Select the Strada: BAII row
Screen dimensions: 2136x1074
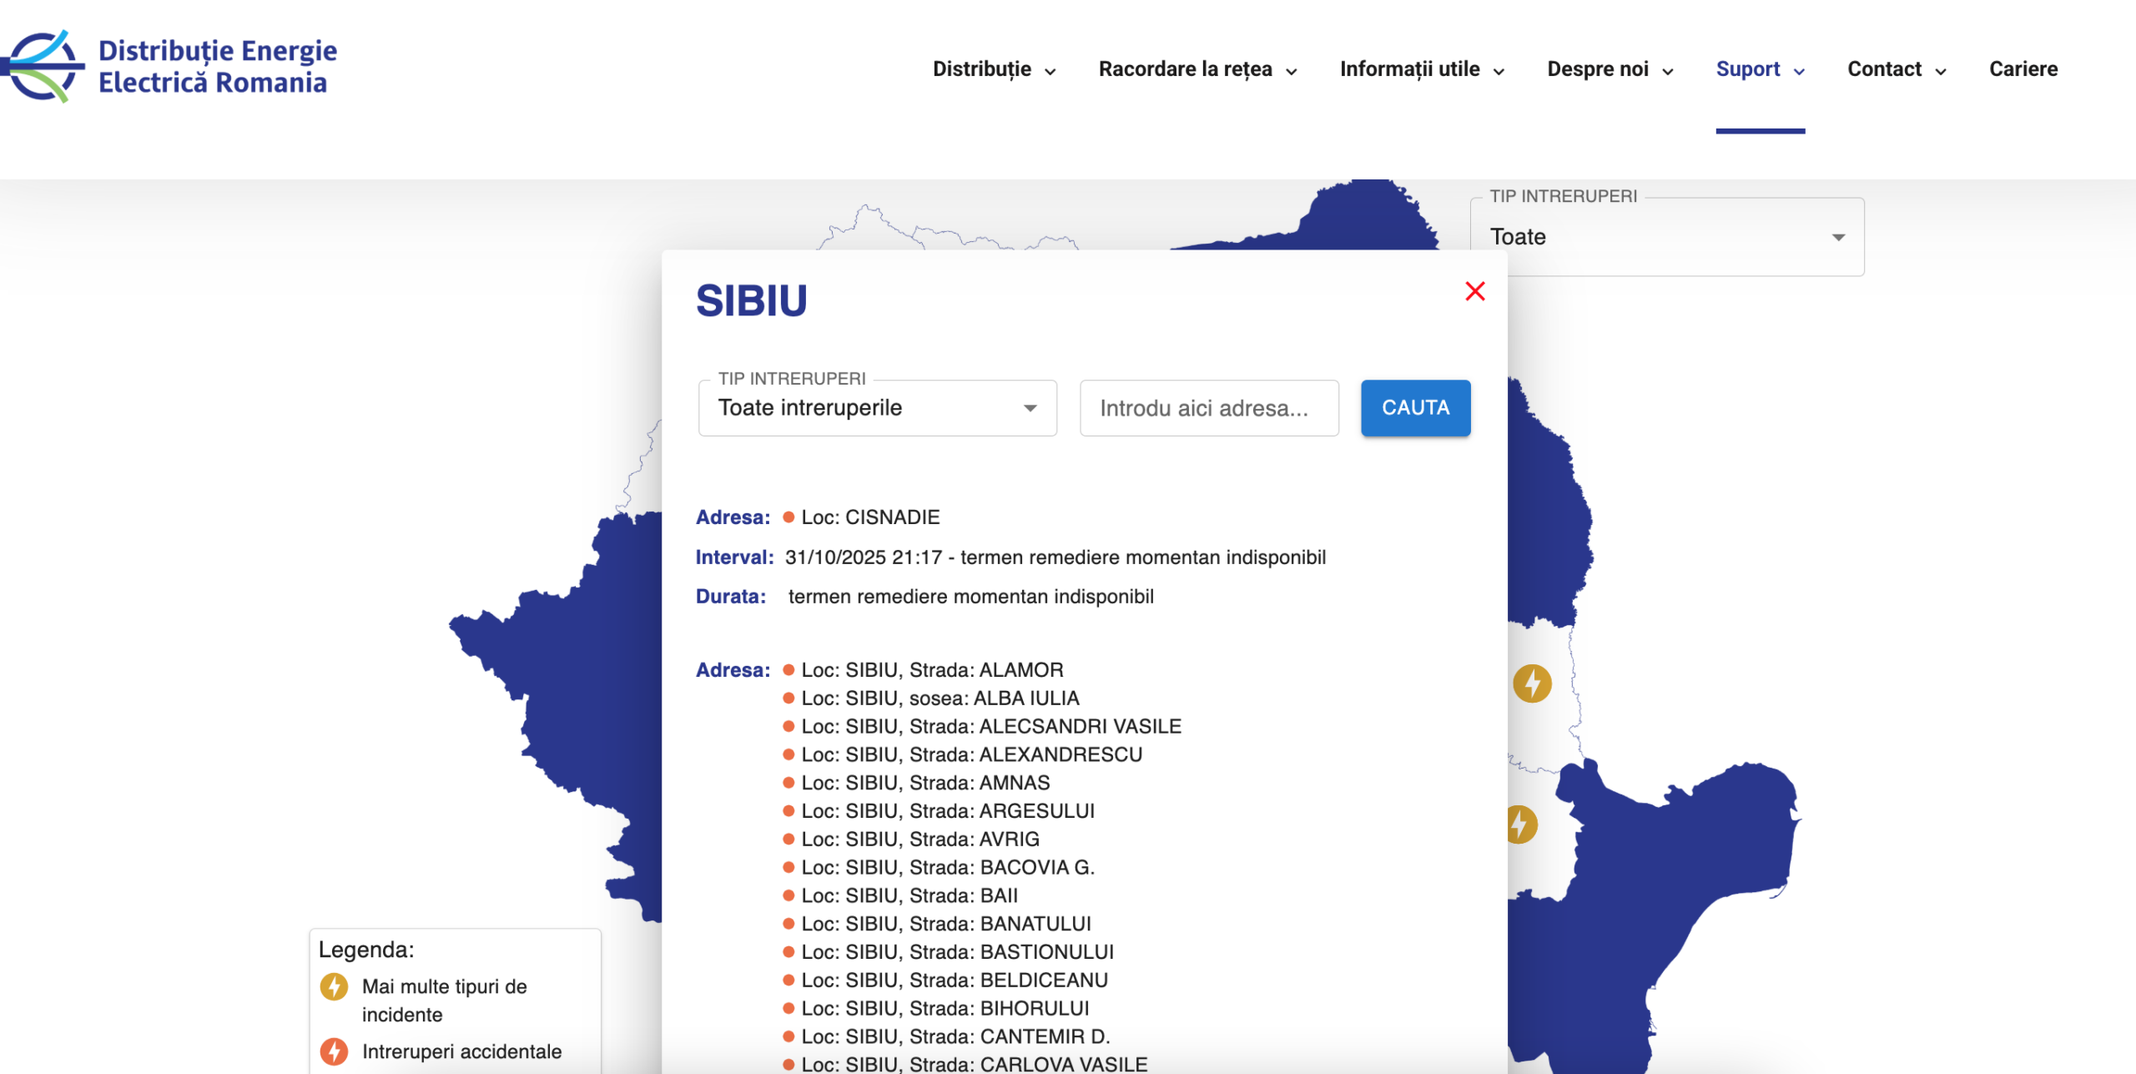pyautogui.click(x=900, y=896)
